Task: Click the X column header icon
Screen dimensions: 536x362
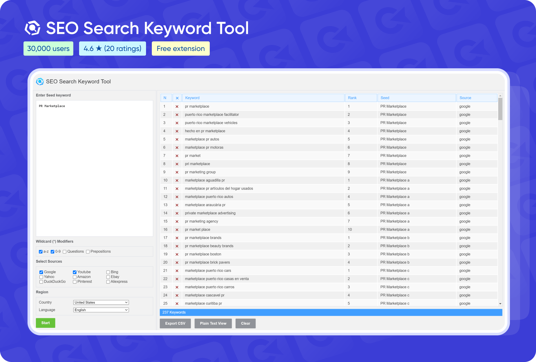Action: (x=177, y=98)
